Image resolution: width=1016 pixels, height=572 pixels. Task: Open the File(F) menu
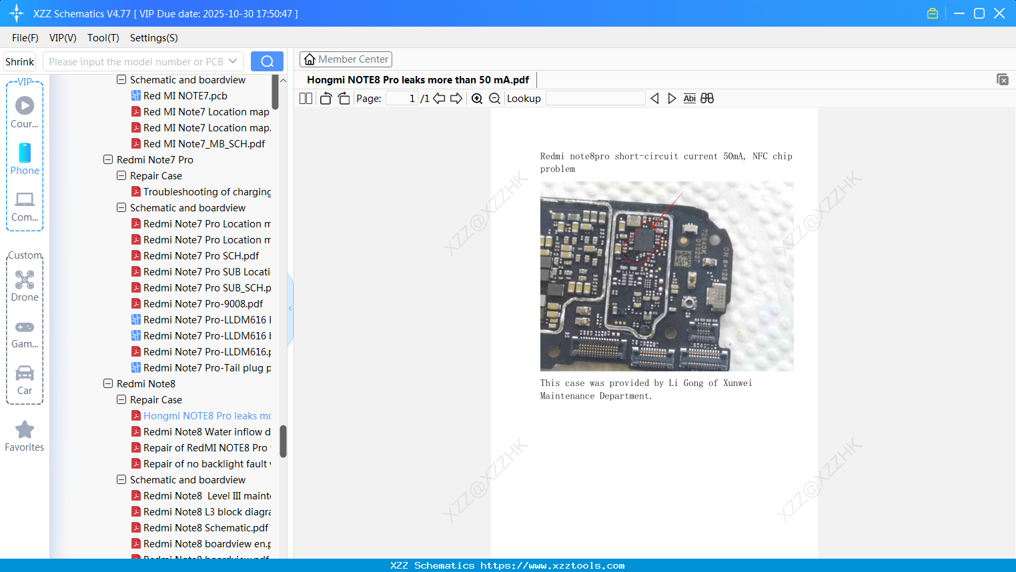(x=25, y=38)
